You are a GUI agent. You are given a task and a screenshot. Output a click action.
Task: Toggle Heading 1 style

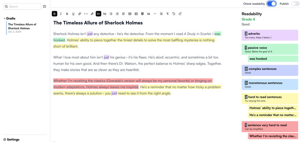[x=98, y=14]
